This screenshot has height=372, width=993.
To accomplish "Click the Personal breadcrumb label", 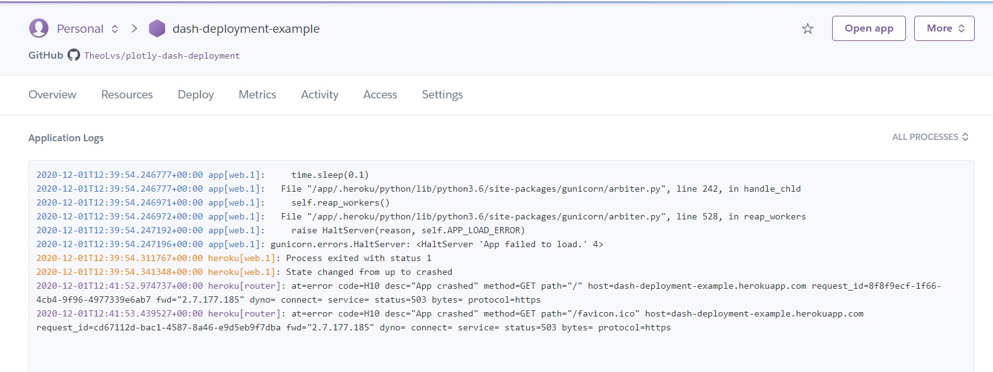I will tap(80, 28).
